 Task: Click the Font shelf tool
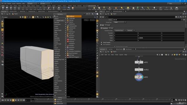click(53, 8)
